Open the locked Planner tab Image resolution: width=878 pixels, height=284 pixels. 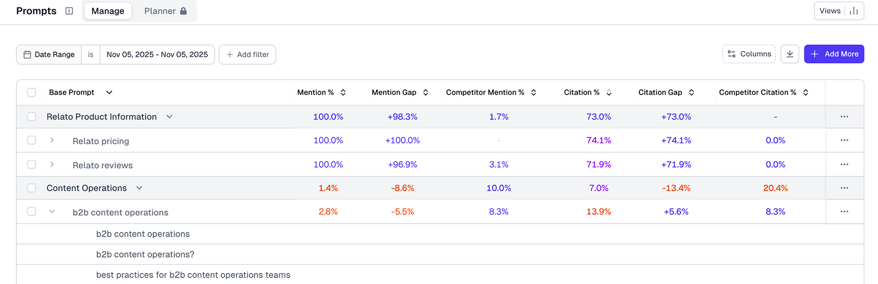pyautogui.click(x=165, y=11)
